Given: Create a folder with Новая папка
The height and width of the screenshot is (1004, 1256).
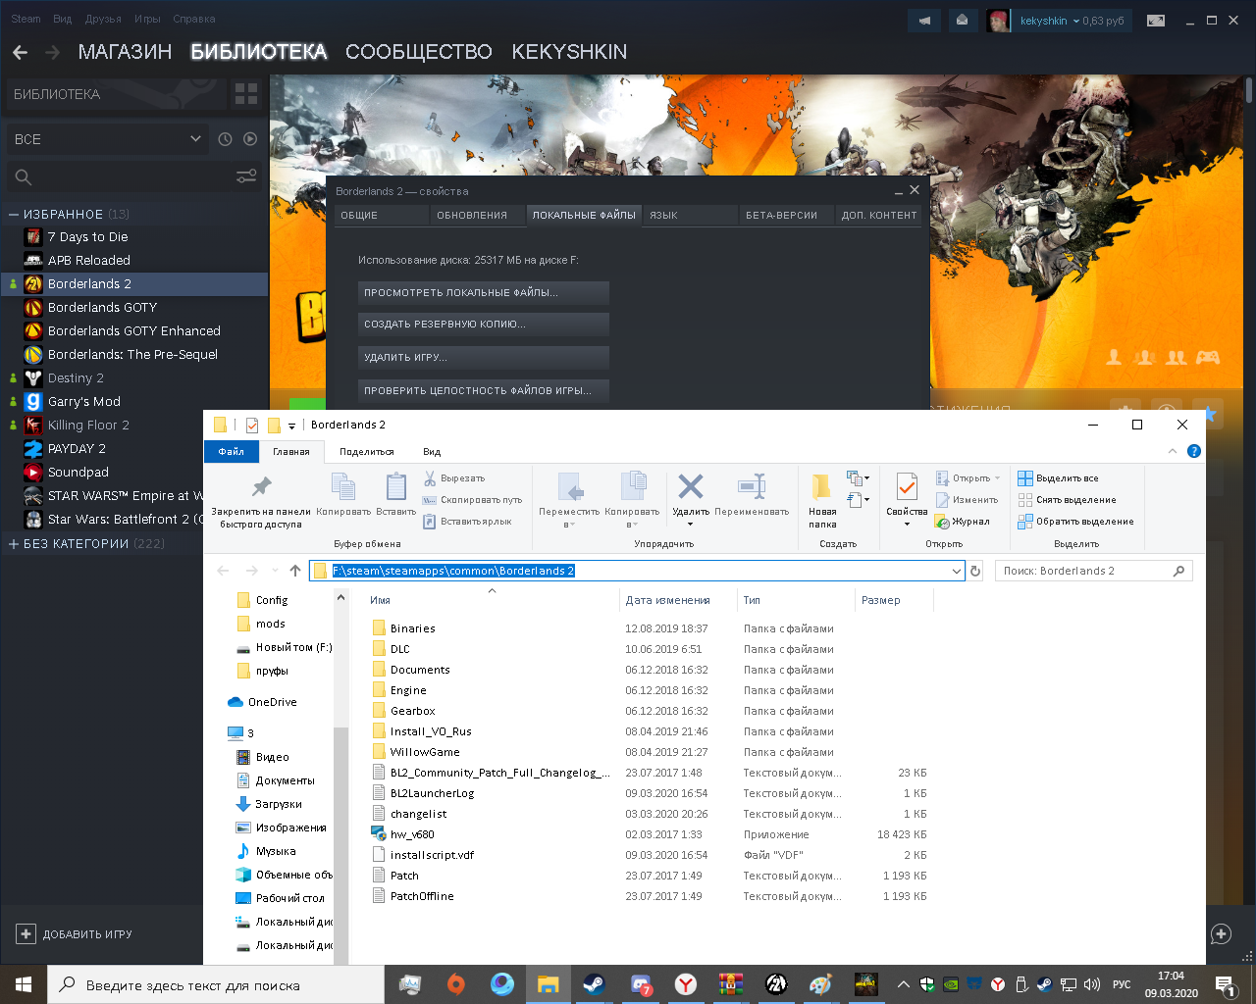Looking at the screenshot, I should point(822,501).
